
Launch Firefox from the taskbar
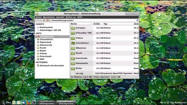point(29,102)
